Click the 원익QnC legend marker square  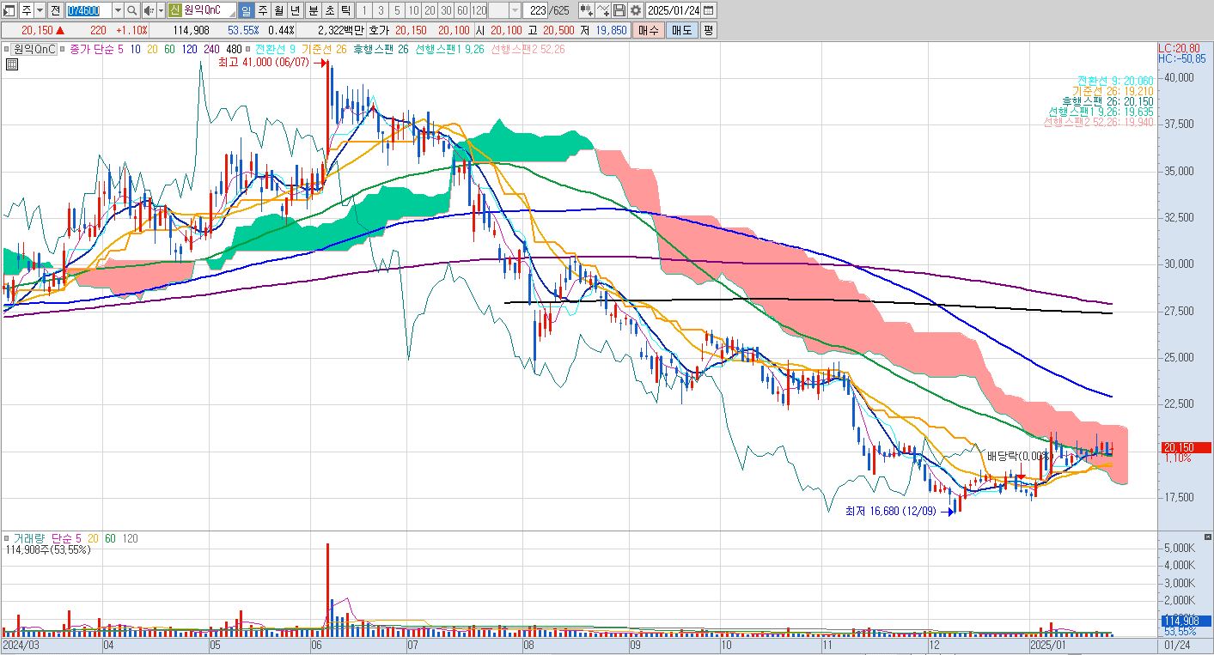(8, 49)
